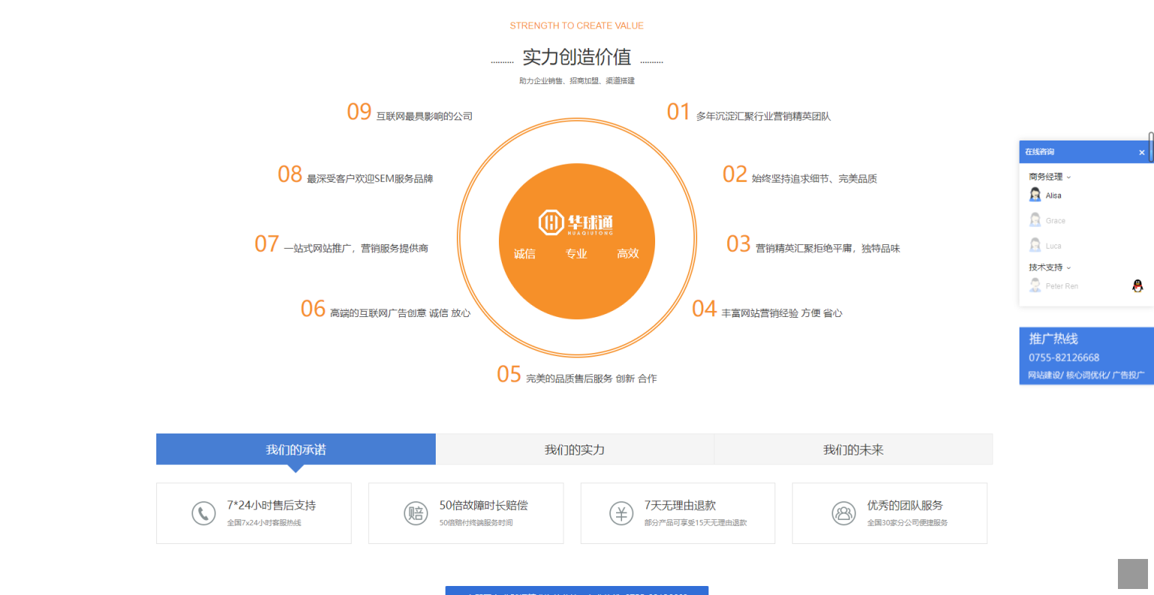The image size is (1154, 595).
Task: Click Grace's avatar icon
Action: tap(1035, 220)
